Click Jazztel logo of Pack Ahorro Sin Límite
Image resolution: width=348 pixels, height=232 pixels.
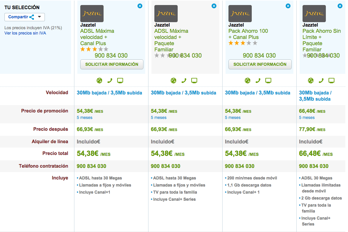pyautogui.click(x=314, y=14)
